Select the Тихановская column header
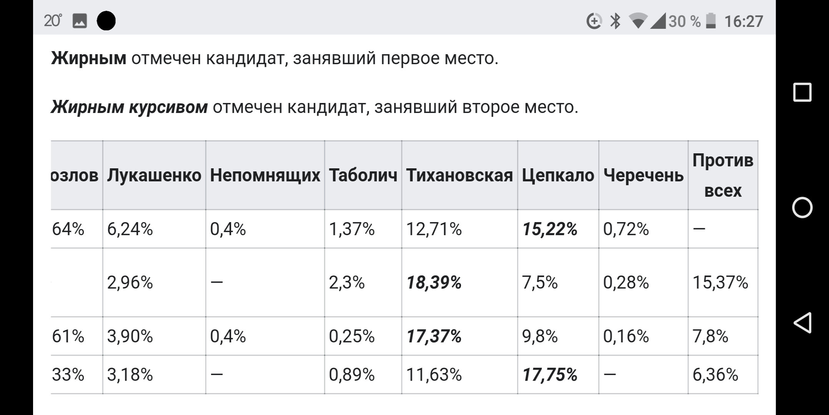829x415 pixels. [459, 175]
